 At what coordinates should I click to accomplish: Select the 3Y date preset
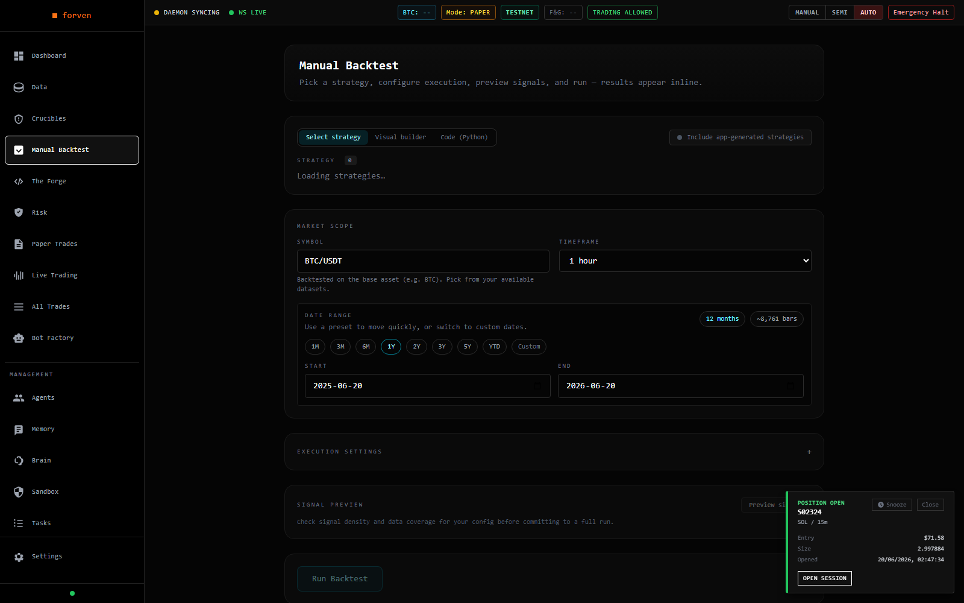(x=442, y=347)
